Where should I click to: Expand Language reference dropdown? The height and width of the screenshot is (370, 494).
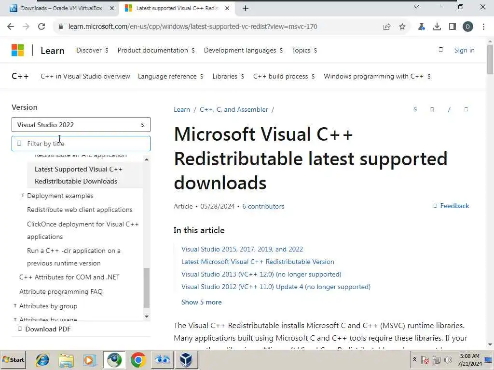click(170, 77)
